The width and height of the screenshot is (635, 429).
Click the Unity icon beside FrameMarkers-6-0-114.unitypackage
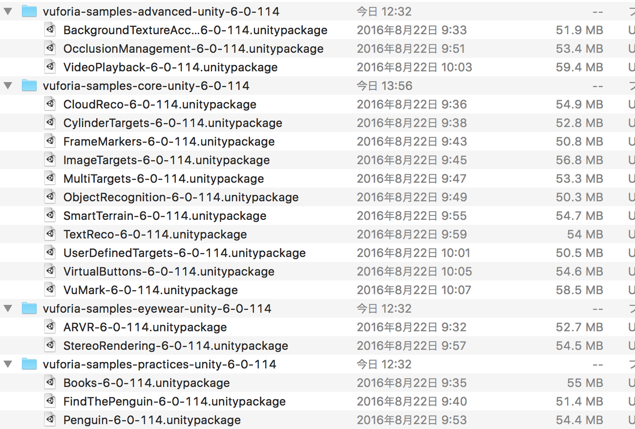point(50,142)
